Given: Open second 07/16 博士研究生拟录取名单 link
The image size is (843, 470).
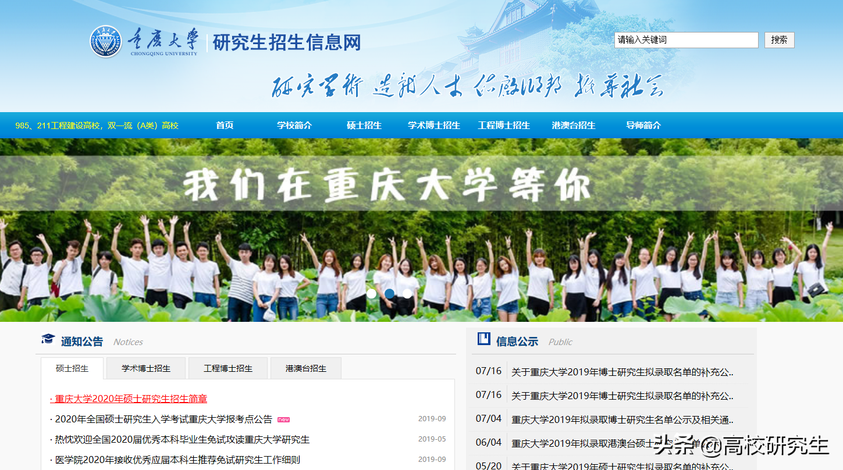Looking at the screenshot, I should pos(623,396).
